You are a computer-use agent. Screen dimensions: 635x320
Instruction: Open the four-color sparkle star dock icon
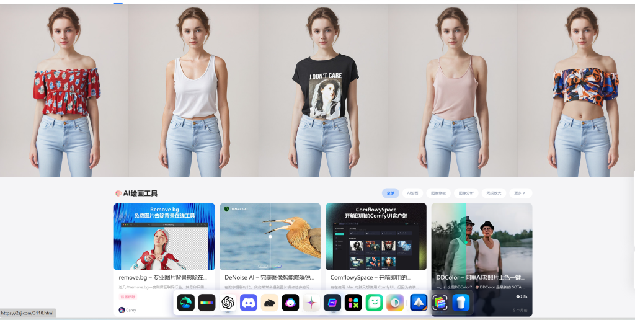[x=311, y=303]
